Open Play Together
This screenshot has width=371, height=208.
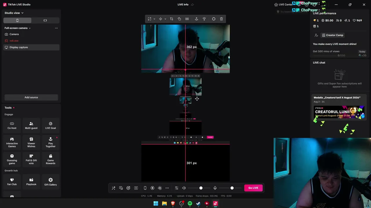coord(50,142)
